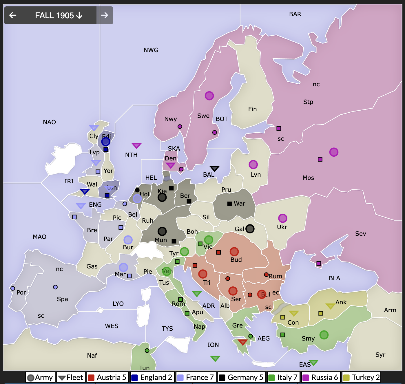The width and height of the screenshot is (405, 384).
Task: Click the TYS sea region label
Action: click(167, 329)
